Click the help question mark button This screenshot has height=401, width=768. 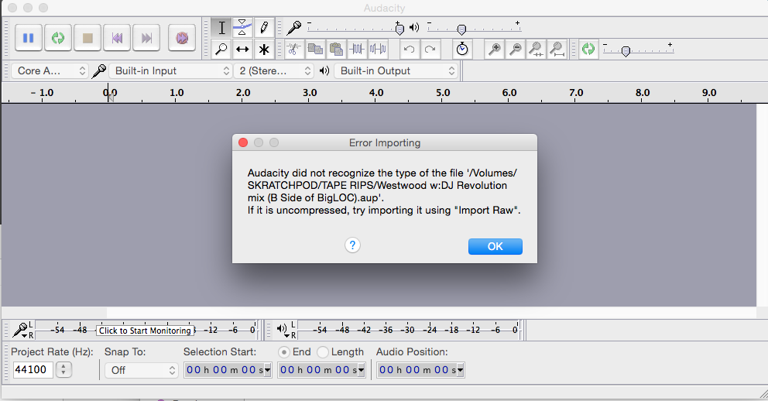tap(352, 245)
